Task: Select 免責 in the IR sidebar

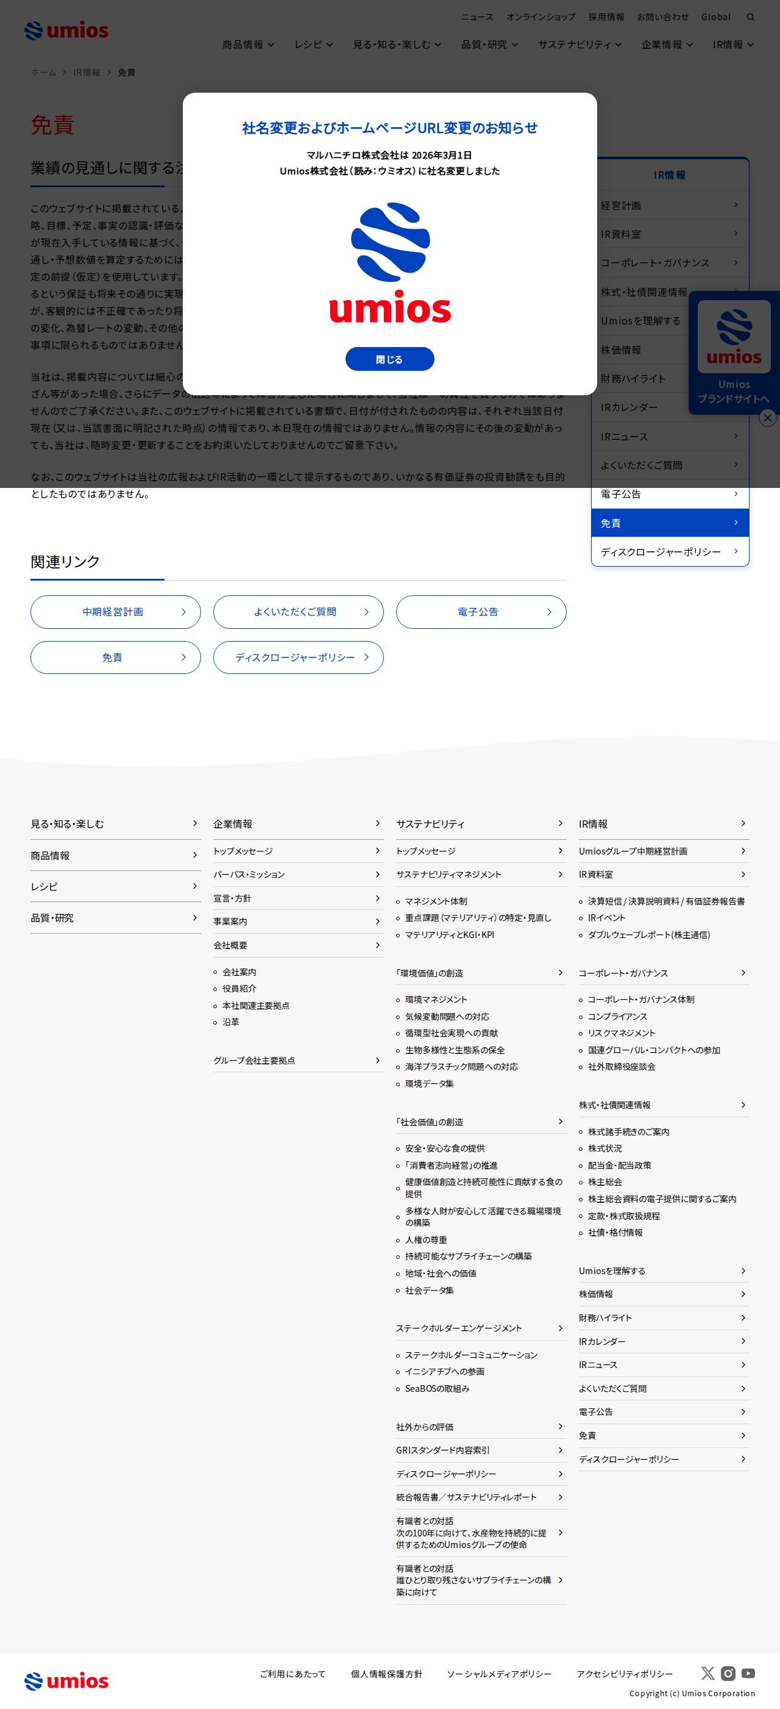Action: (670, 523)
